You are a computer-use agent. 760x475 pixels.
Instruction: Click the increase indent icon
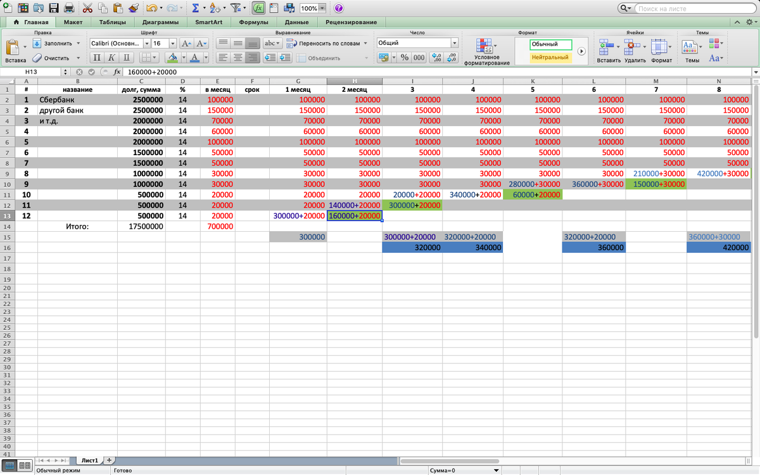coord(285,58)
